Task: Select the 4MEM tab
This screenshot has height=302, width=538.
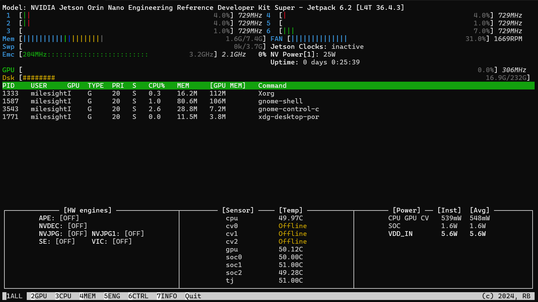Action: tap(88, 296)
